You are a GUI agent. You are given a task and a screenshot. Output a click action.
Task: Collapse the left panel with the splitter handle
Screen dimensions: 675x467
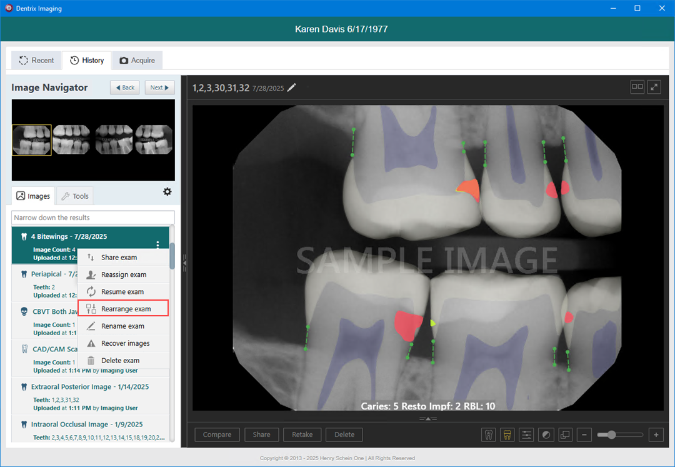coord(184,265)
